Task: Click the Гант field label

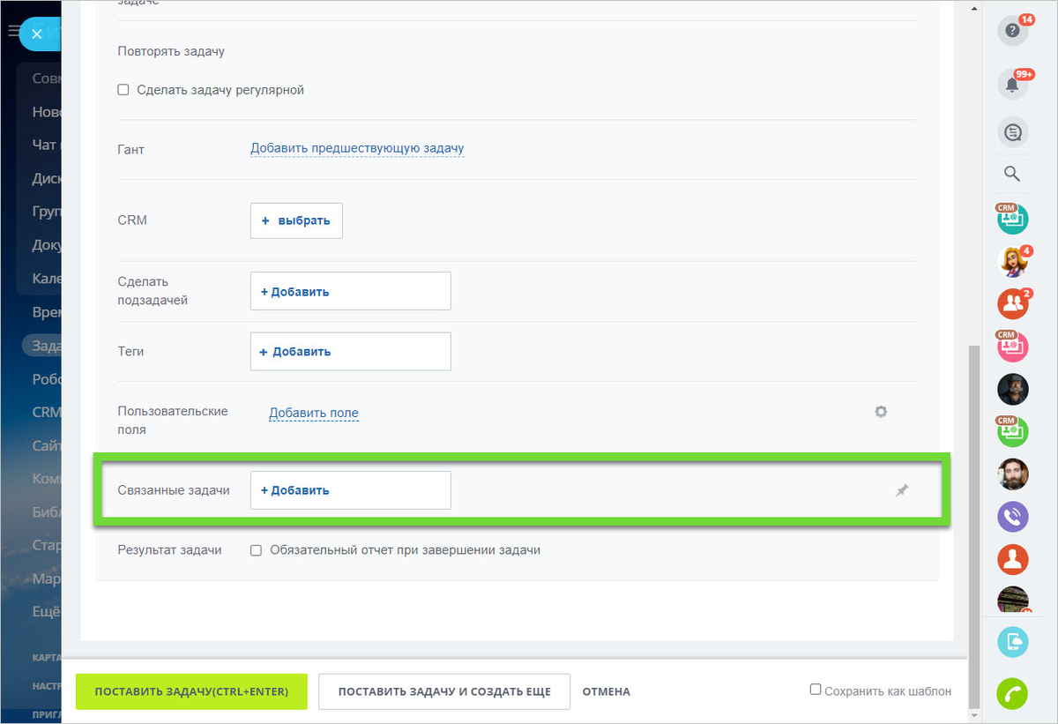Action: click(130, 150)
